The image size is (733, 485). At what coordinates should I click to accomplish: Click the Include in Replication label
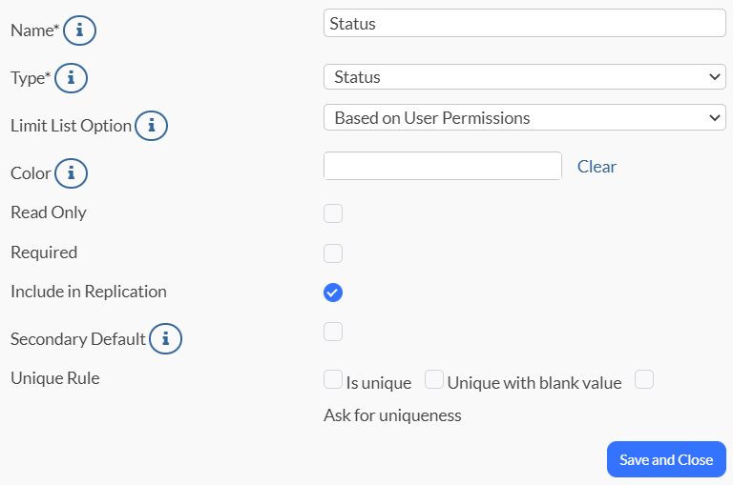tap(89, 292)
